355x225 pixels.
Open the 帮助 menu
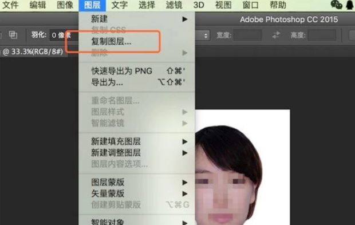pyautogui.click(x=278, y=5)
